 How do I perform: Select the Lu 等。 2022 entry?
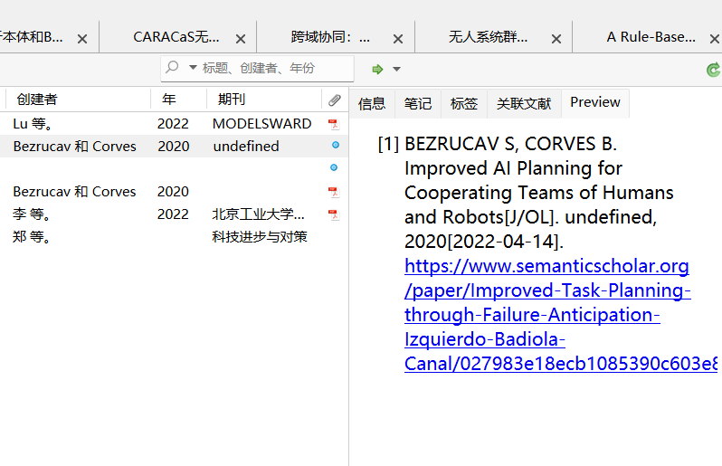pos(174,124)
